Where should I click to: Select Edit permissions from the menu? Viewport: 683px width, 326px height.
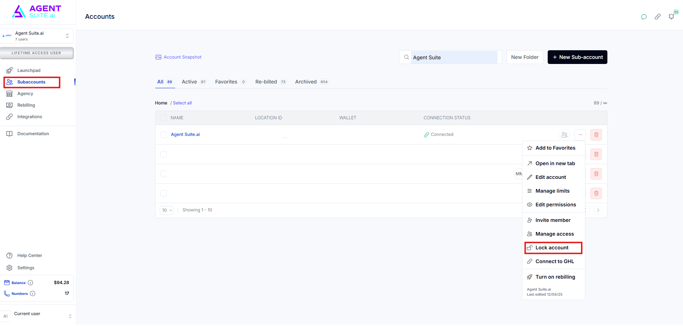553,205
